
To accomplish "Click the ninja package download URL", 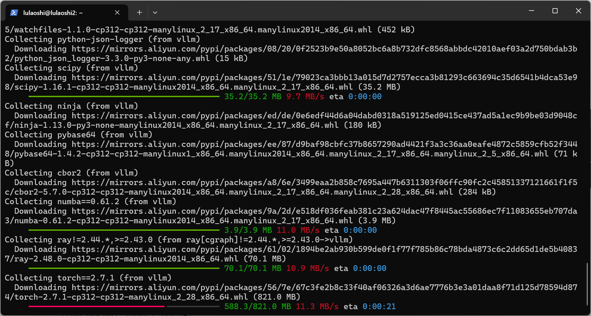I will [x=324, y=116].
